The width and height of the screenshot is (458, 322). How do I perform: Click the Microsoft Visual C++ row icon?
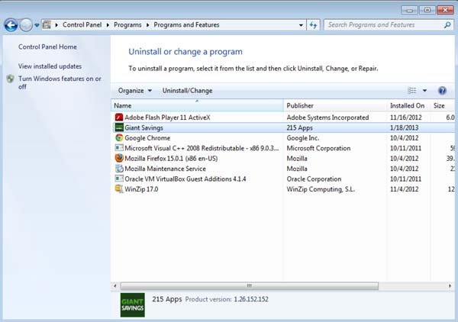[x=119, y=148]
